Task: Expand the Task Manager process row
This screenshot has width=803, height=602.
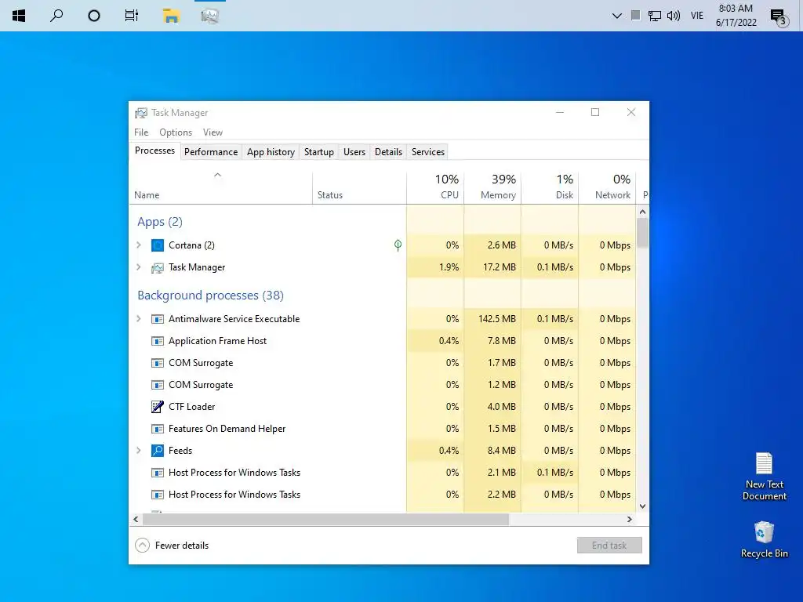Action: tap(138, 267)
